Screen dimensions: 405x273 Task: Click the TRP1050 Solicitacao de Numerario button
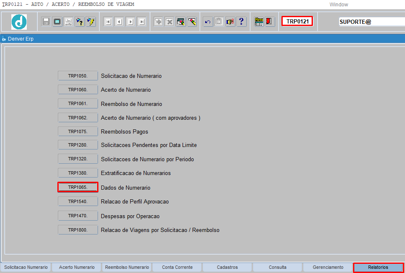[78, 76]
